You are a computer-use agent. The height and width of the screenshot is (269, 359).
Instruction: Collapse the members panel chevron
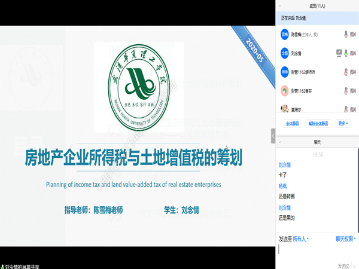[x=280, y=6]
